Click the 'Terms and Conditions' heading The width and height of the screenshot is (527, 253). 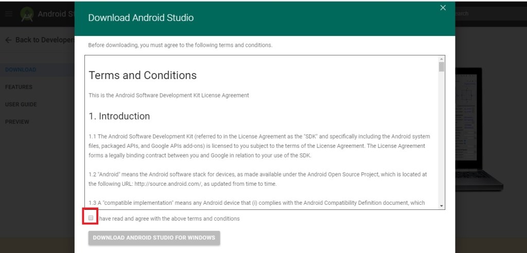[x=143, y=75]
